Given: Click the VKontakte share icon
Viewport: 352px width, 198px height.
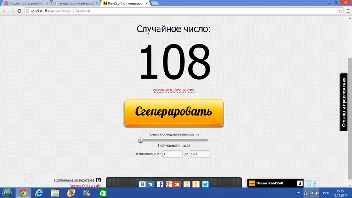Looking at the screenshot, I should pyautogui.click(x=143, y=184).
